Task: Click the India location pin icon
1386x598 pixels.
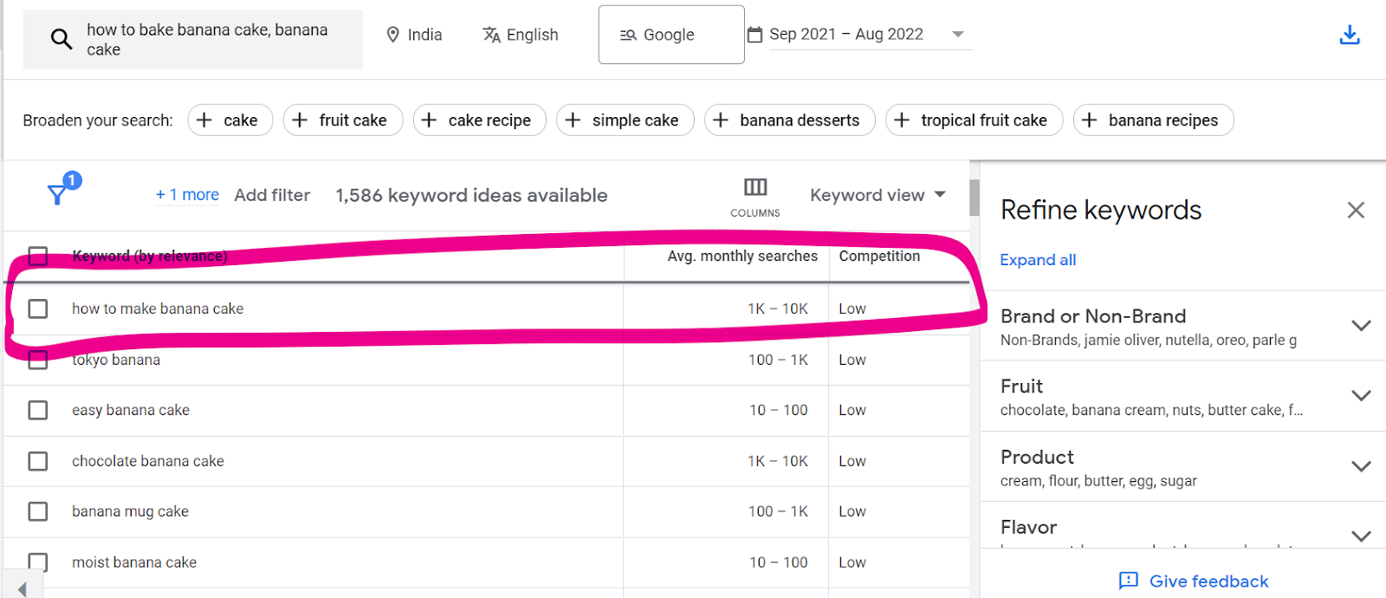Action: (392, 35)
